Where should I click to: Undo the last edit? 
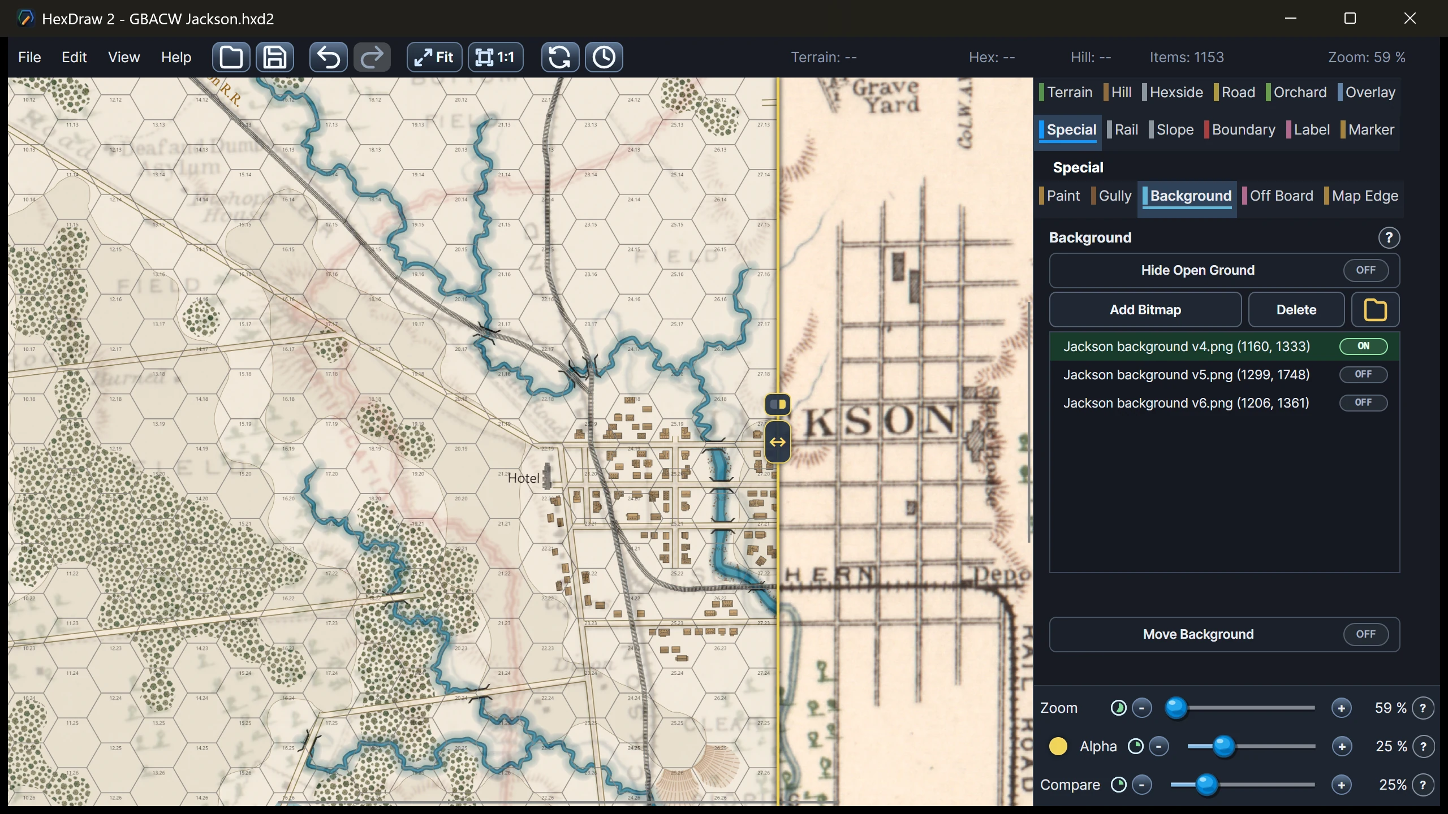[328, 57]
